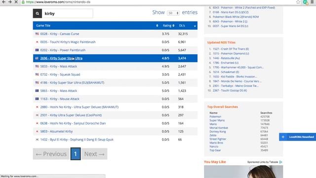Open 0028 - Kirby - Canvas Curse

click(x=60, y=34)
